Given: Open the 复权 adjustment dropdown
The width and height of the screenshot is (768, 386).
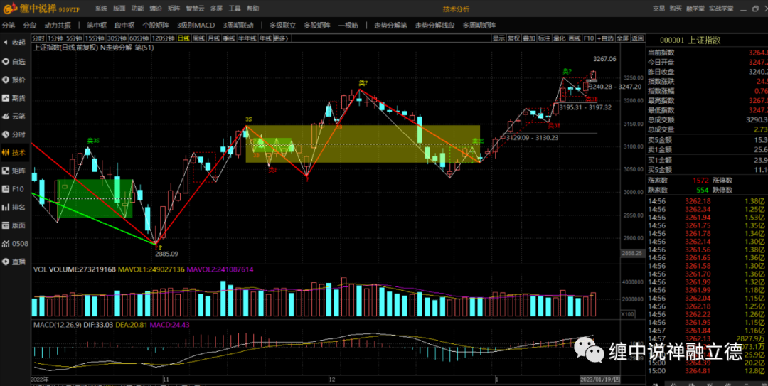Looking at the screenshot, I should [514, 38].
